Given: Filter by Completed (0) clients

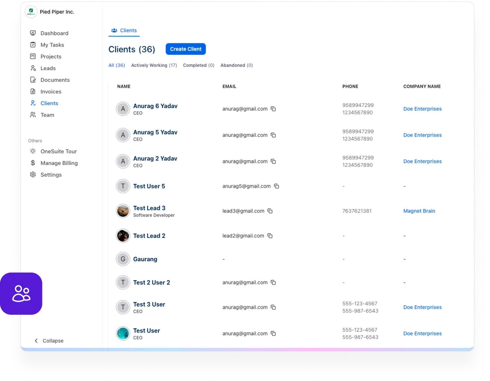Looking at the screenshot, I should click(199, 65).
